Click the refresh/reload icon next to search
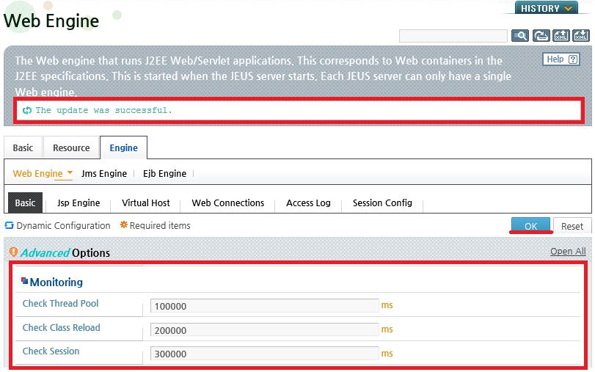 tap(541, 36)
